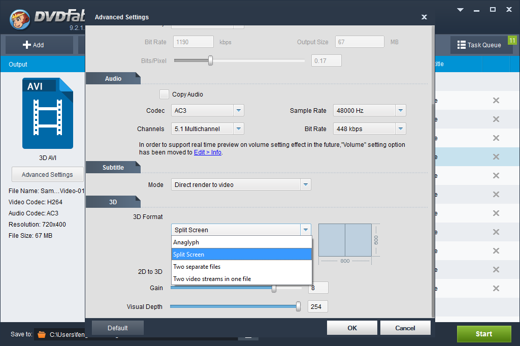Click the File Size: 67 MB text

tap(30, 236)
